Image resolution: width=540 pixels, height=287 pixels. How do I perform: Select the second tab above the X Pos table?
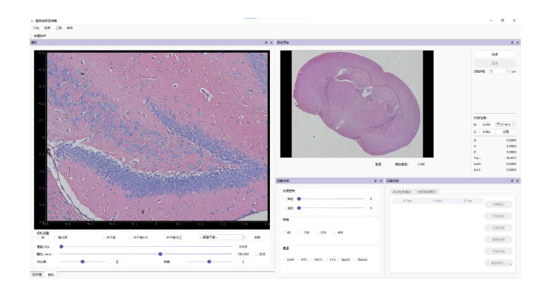[x=426, y=192]
